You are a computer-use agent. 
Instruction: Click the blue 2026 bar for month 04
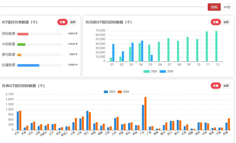(142, 51)
